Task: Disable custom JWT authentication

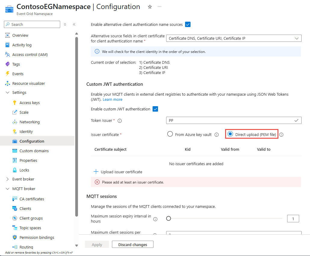Action: pyautogui.click(x=155, y=109)
